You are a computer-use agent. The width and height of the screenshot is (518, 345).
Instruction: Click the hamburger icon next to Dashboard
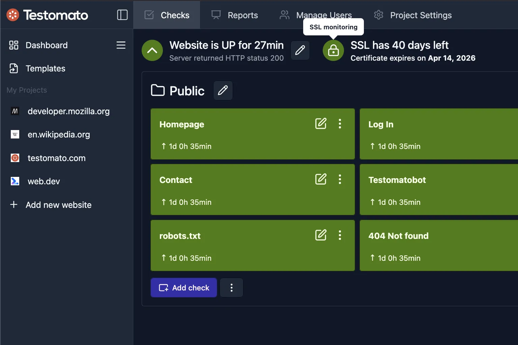pos(121,45)
